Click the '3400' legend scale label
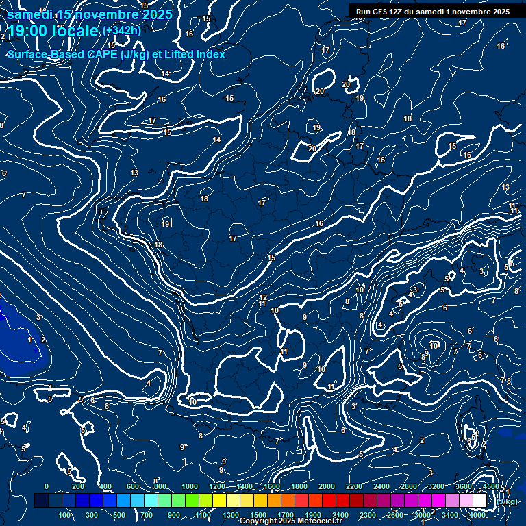The height and width of the screenshot is (526, 526). point(450,515)
